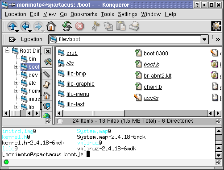Open the Go menu

pyautogui.click(x=63, y=14)
